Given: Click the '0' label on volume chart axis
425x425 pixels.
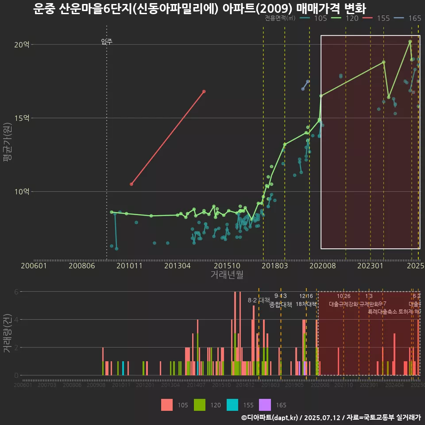Looking at the screenshot, I should 16,375.
